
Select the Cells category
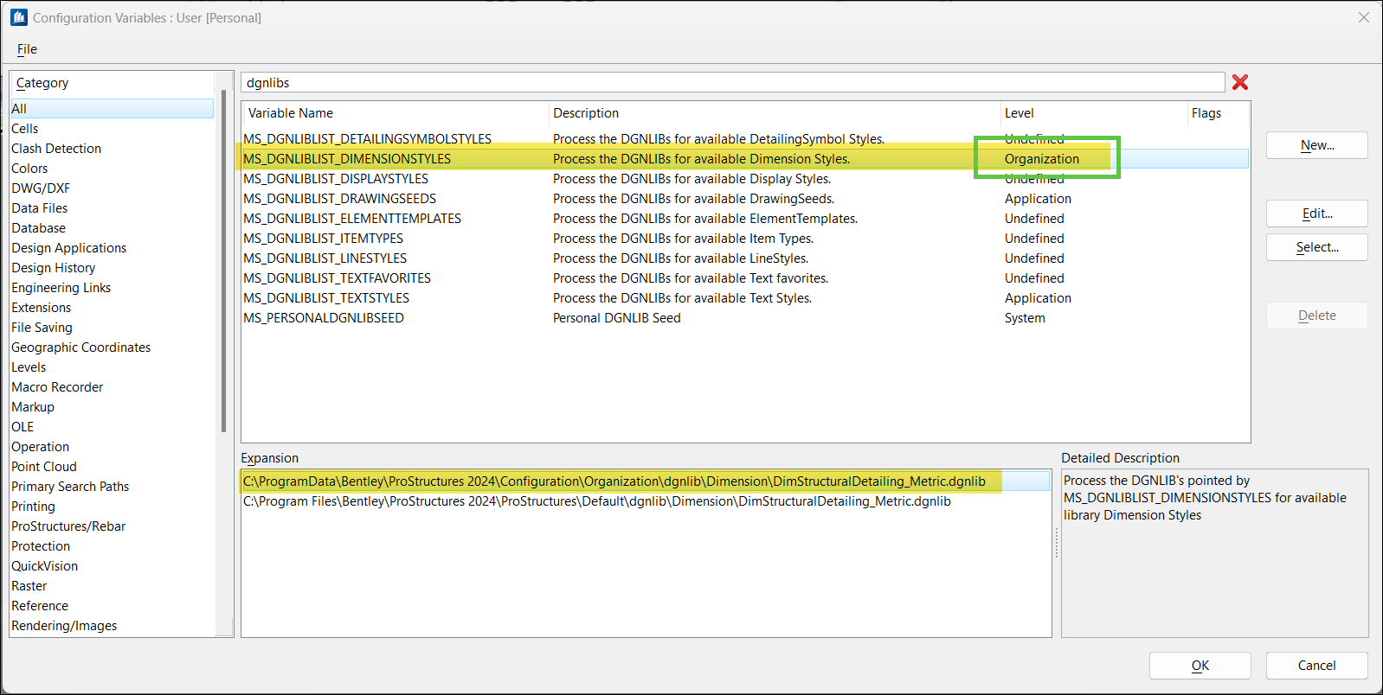pos(25,129)
